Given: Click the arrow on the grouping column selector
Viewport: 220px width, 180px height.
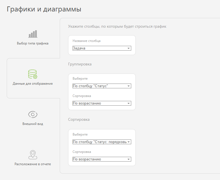Looking at the screenshot, I should coord(128,86).
